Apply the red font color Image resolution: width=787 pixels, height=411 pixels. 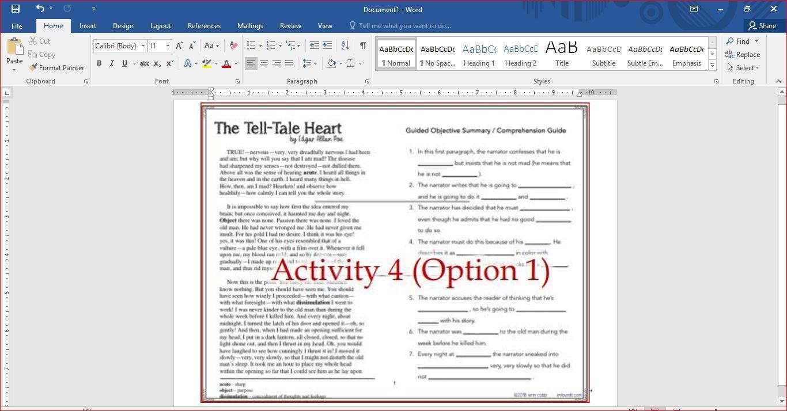pos(226,63)
